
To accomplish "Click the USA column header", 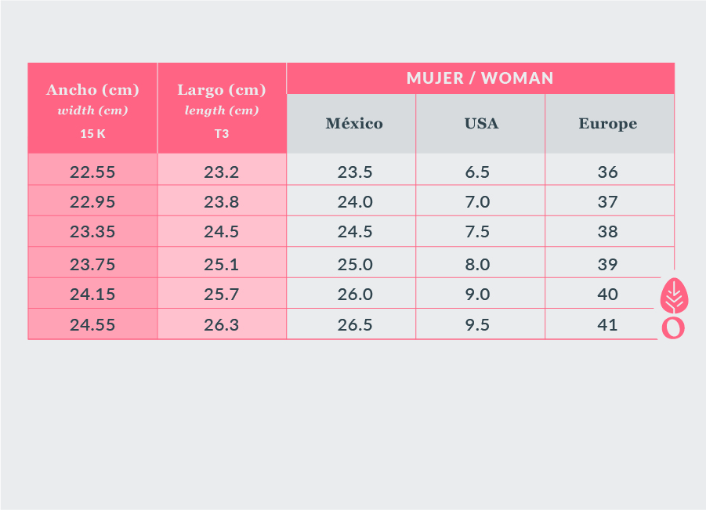I will click(x=481, y=124).
